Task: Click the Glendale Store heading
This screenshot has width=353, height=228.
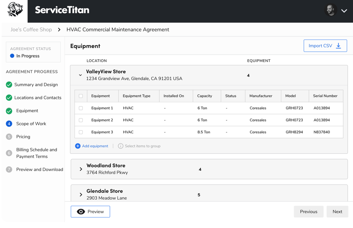Action: click(105, 191)
